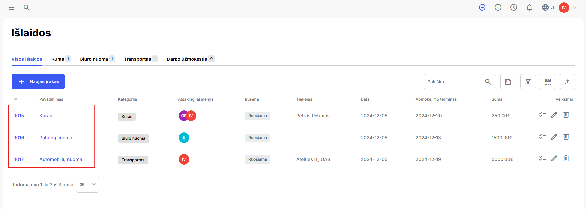Viewport: 586px width, 209px height.
Task: Delete expense 1017 with trash icon
Action: [566, 158]
